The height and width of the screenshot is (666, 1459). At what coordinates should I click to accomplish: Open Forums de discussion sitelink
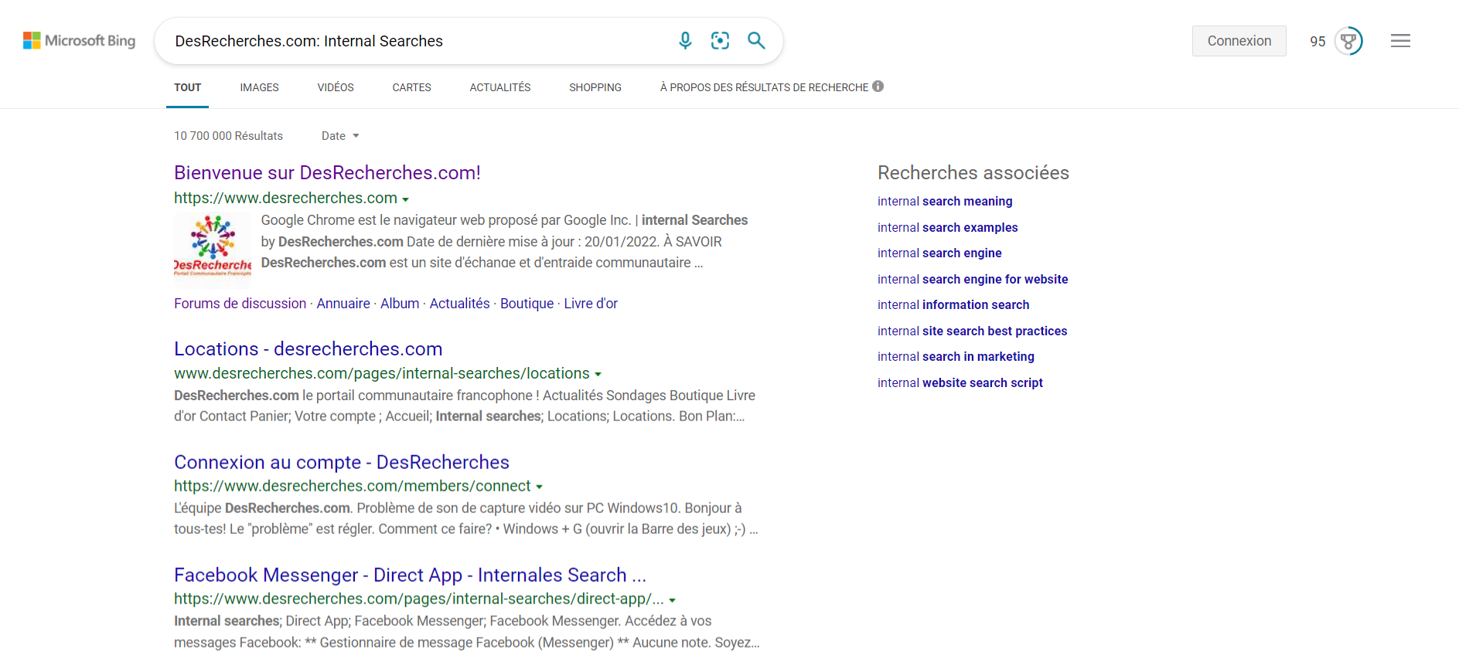pos(240,304)
